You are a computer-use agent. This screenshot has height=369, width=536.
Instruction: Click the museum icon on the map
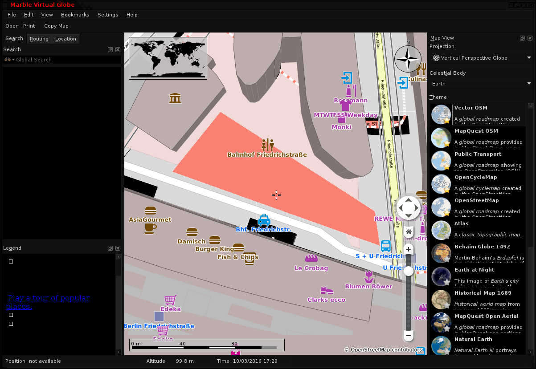(x=175, y=98)
